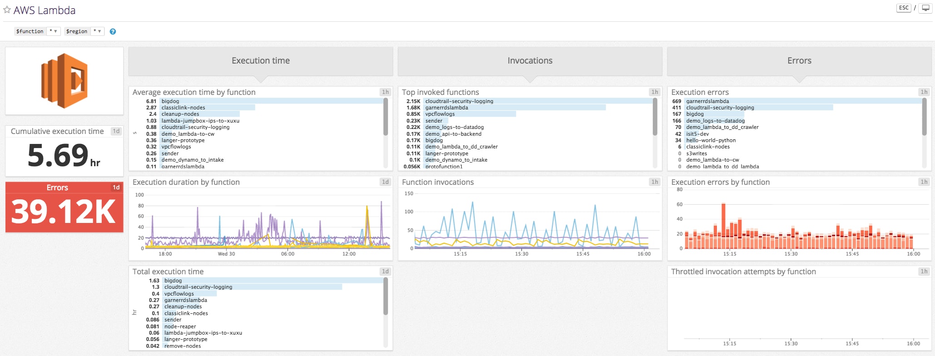Screen dimensions: 935x356
Task: Click the Errors section header banner
Action: coord(799,61)
